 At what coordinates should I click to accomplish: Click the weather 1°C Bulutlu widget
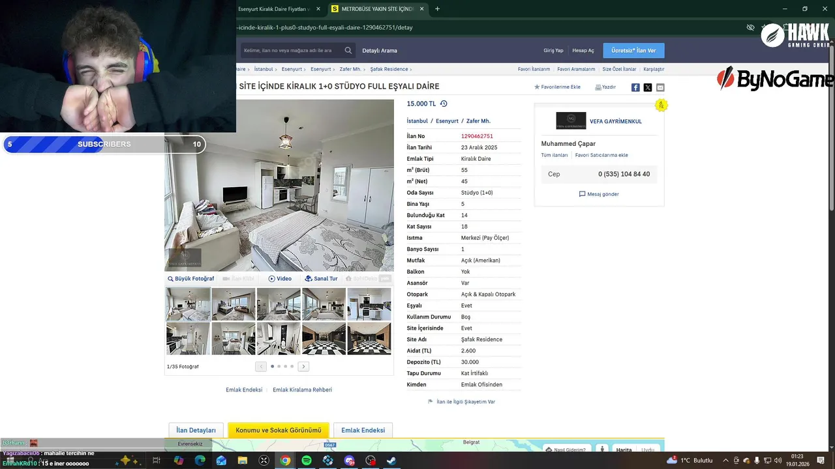pos(691,460)
